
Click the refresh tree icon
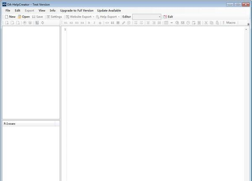[42, 23]
